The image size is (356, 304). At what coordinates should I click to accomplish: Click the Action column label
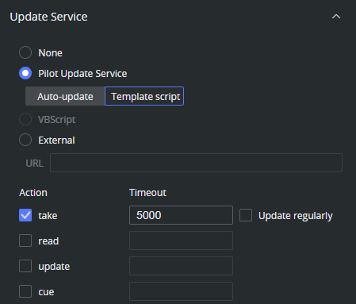pos(33,193)
